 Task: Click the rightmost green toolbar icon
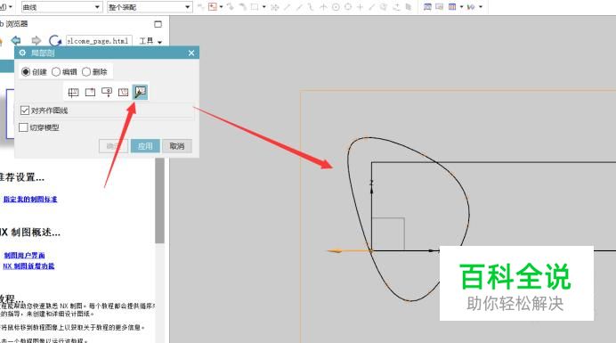pos(471,7)
